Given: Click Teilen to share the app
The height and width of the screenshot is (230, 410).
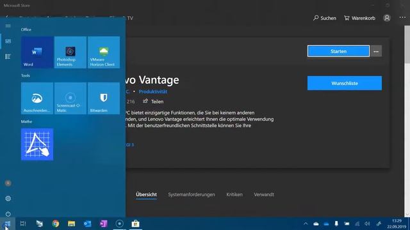Looking at the screenshot, I should [x=153, y=102].
